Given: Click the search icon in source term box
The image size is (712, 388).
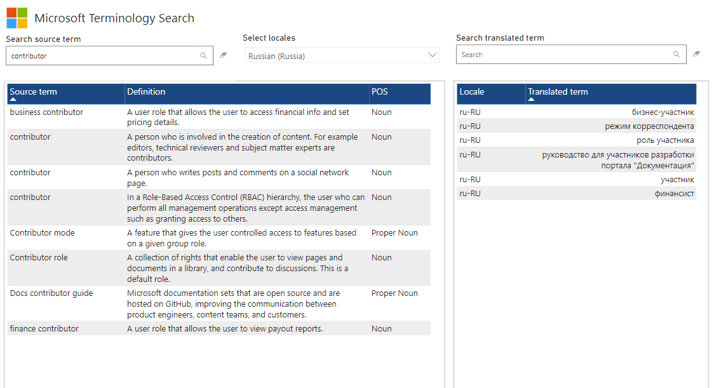Looking at the screenshot, I should pyautogui.click(x=203, y=55).
